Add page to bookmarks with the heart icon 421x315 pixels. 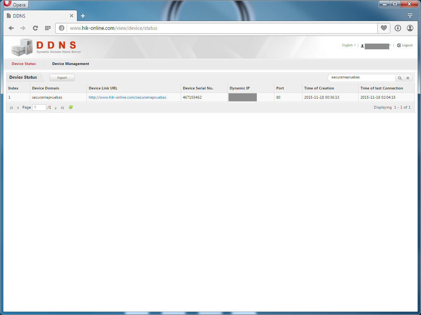coord(384,28)
